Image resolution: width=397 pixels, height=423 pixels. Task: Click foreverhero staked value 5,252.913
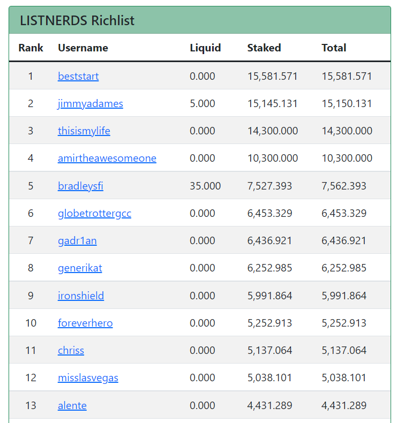pos(269,323)
